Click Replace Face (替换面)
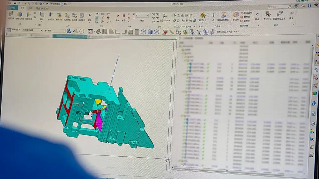This screenshot has height=179, width=319. [245, 17]
